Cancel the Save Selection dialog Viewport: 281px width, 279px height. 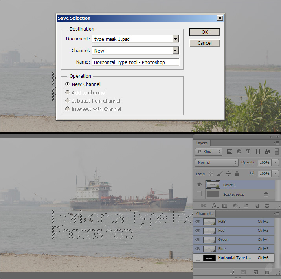(x=204, y=43)
